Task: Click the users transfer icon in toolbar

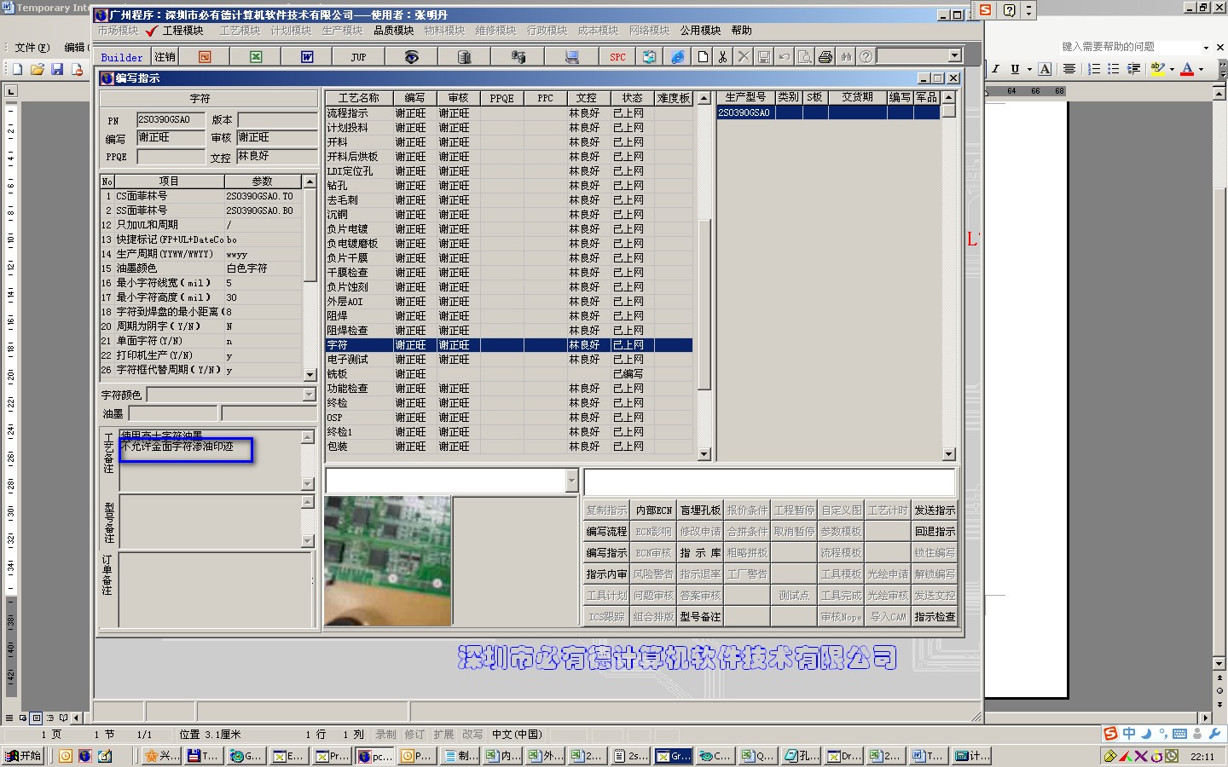Action: tap(518, 57)
